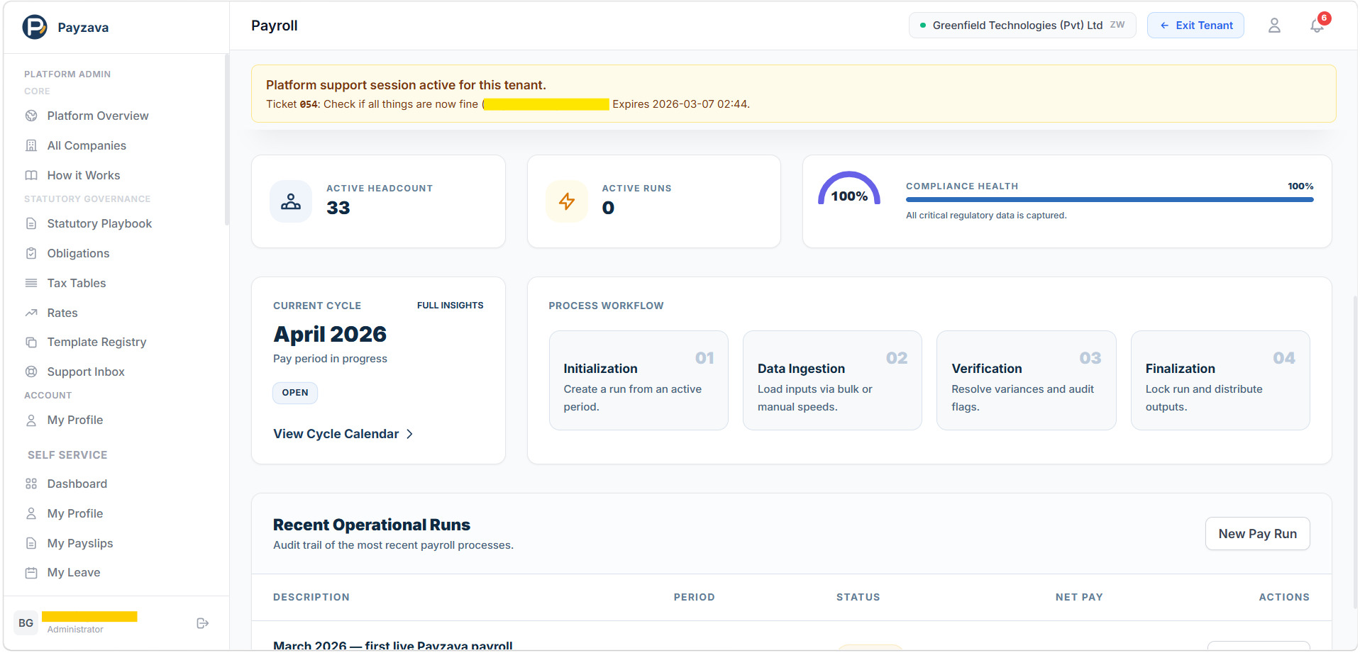Click the DESCRIPTION column header

coord(311,597)
